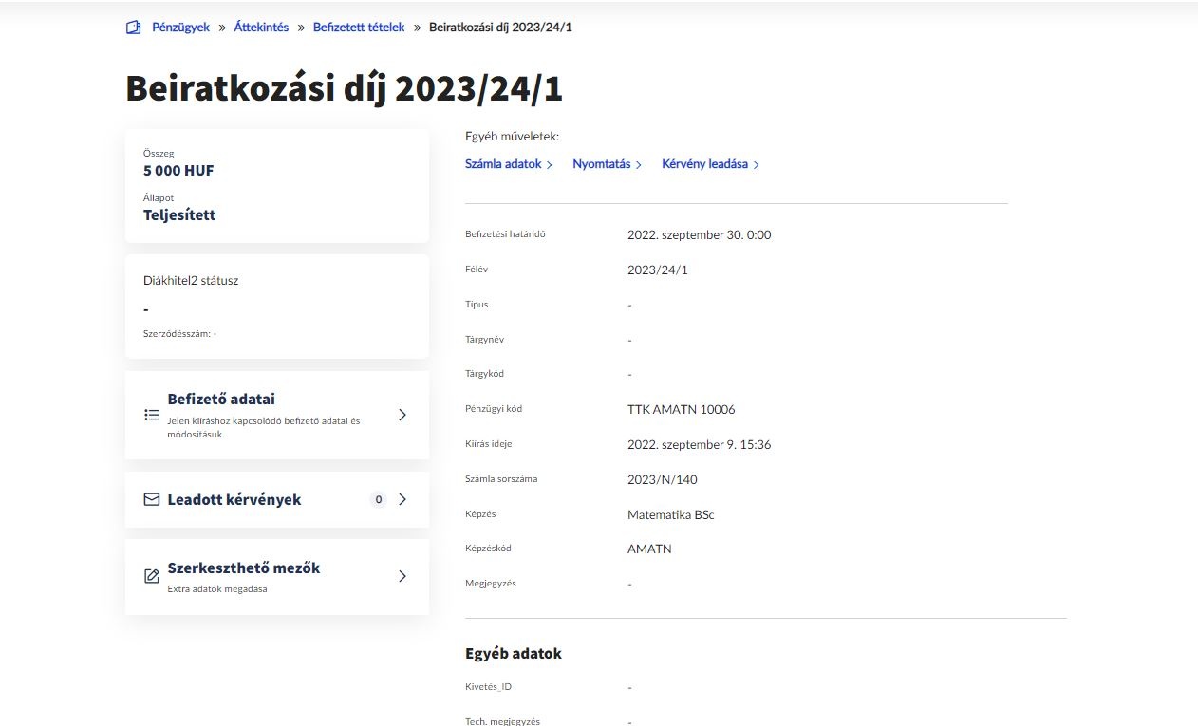Click the Teljesített status text
The width and height of the screenshot is (1198, 726).
point(179,214)
